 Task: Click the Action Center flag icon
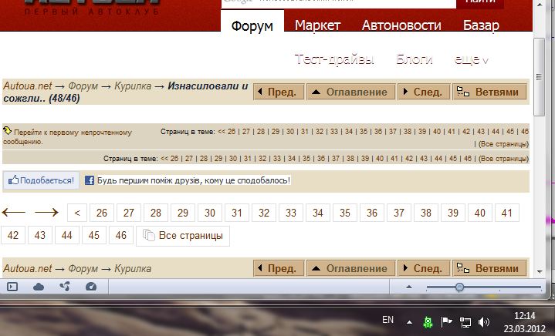click(446, 321)
